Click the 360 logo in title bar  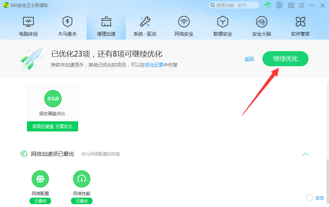pyautogui.click(x=6, y=5)
